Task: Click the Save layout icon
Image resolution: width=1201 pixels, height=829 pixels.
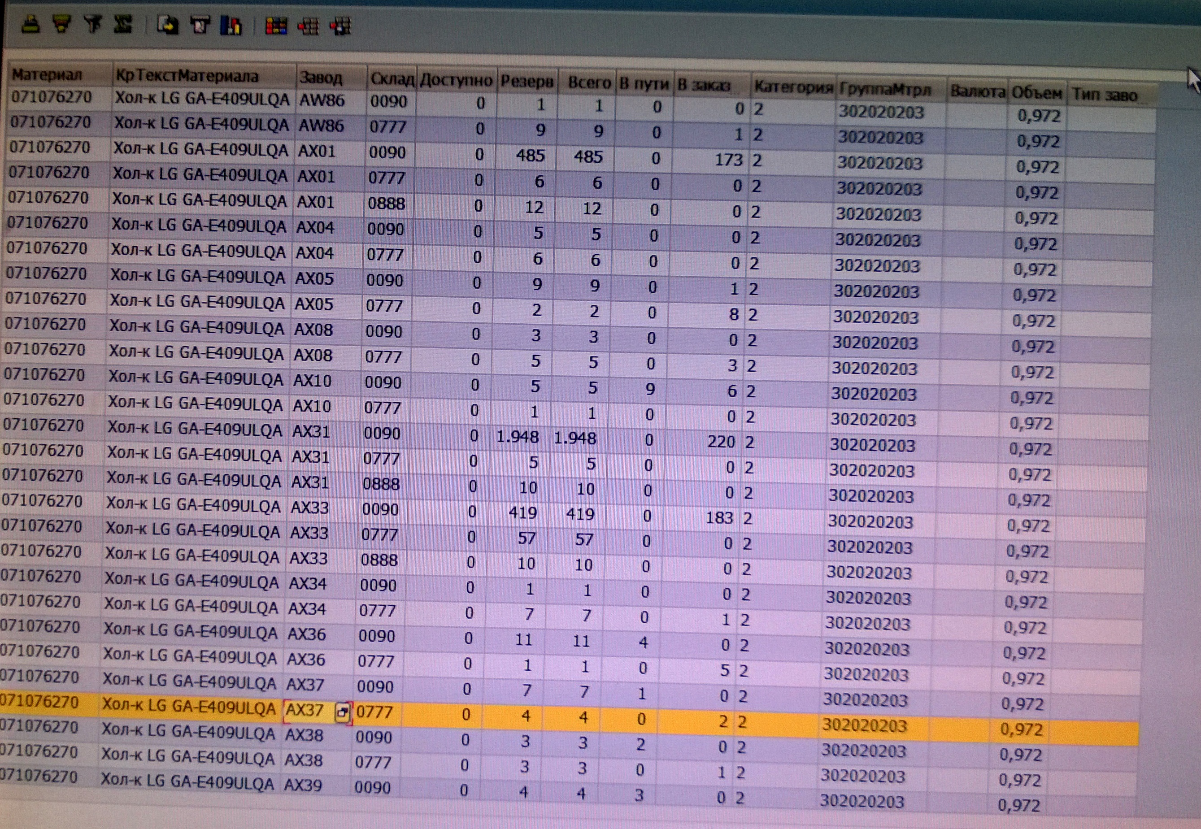Action: (340, 26)
